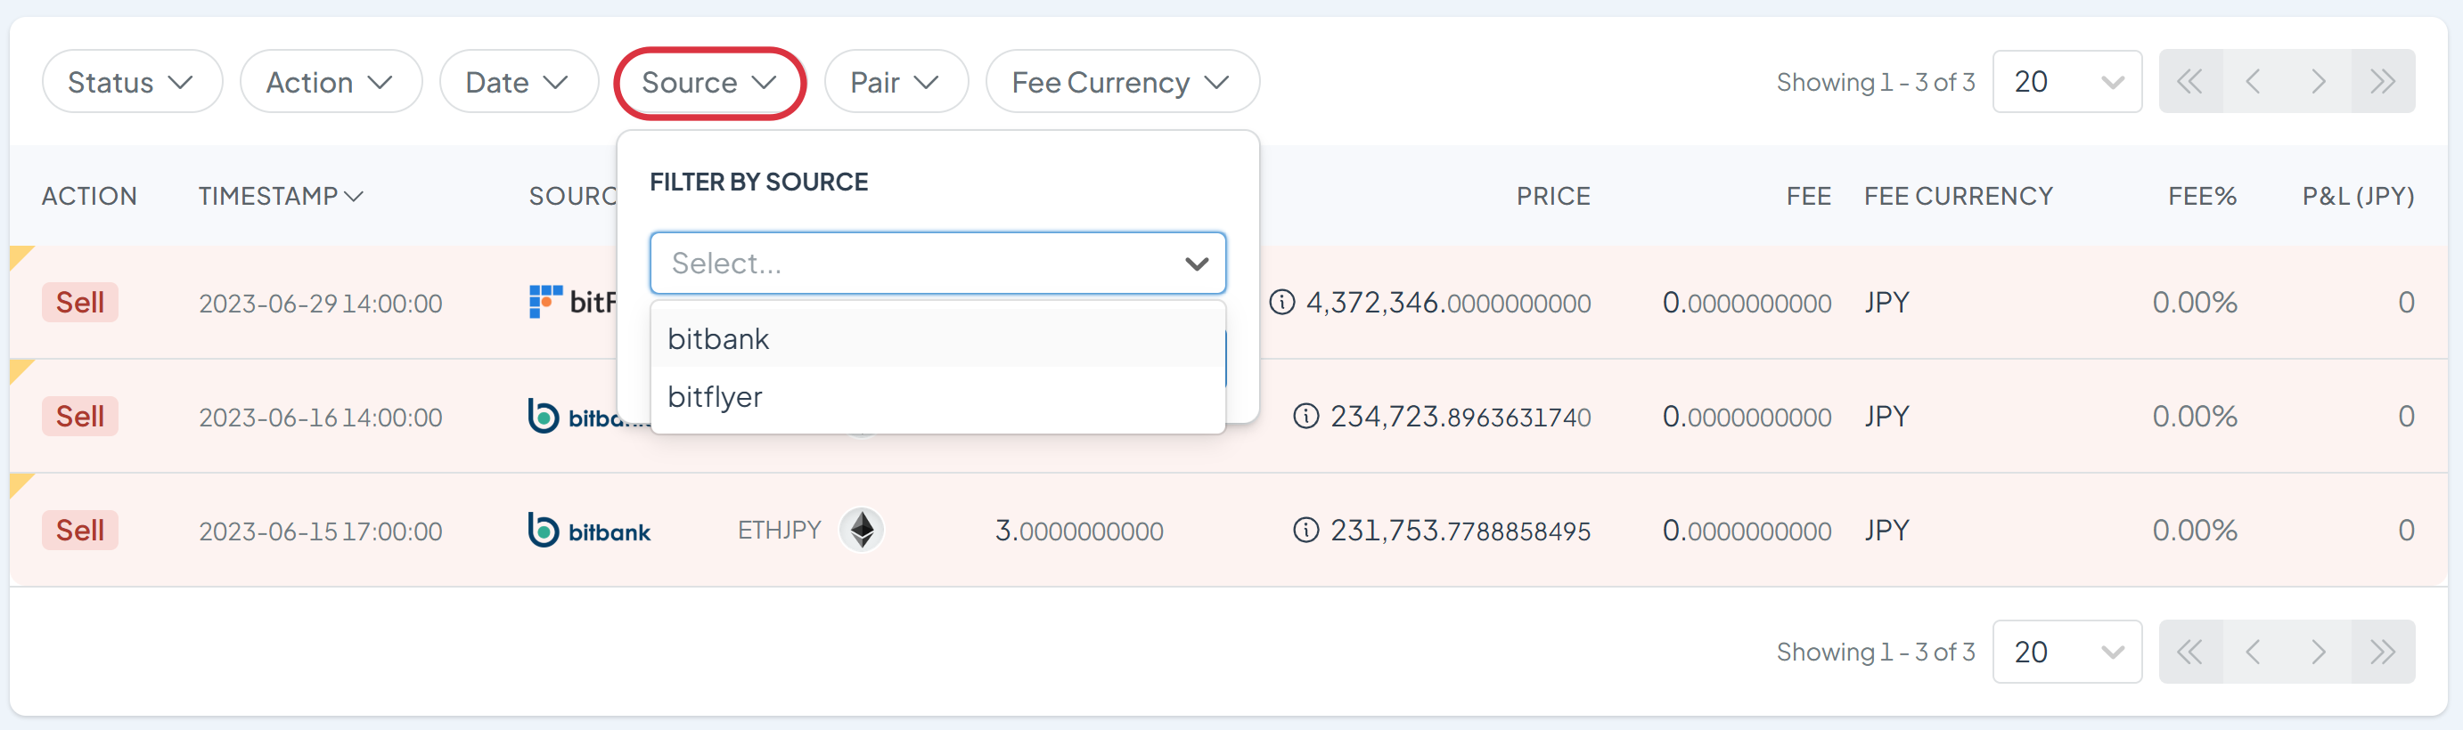
Task: Click the bitFlyer logo in the first row
Action: click(572, 302)
